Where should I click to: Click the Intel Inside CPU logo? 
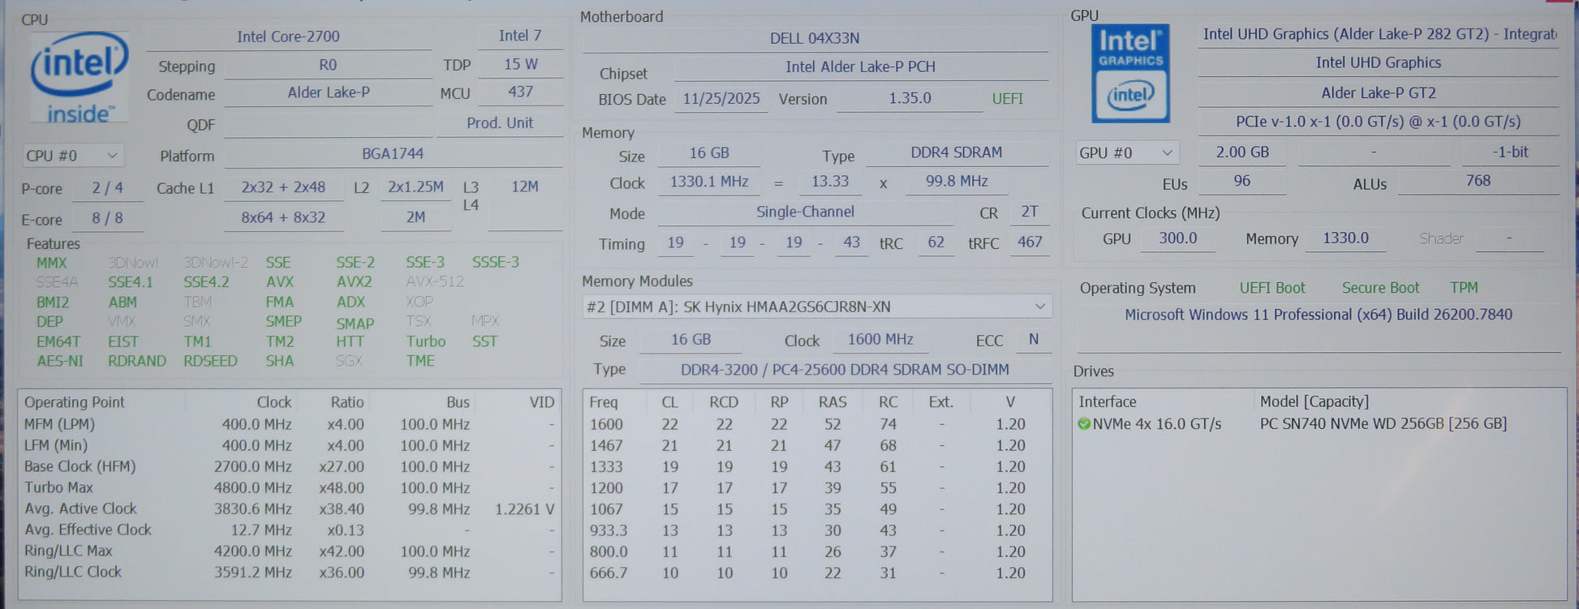coord(79,77)
